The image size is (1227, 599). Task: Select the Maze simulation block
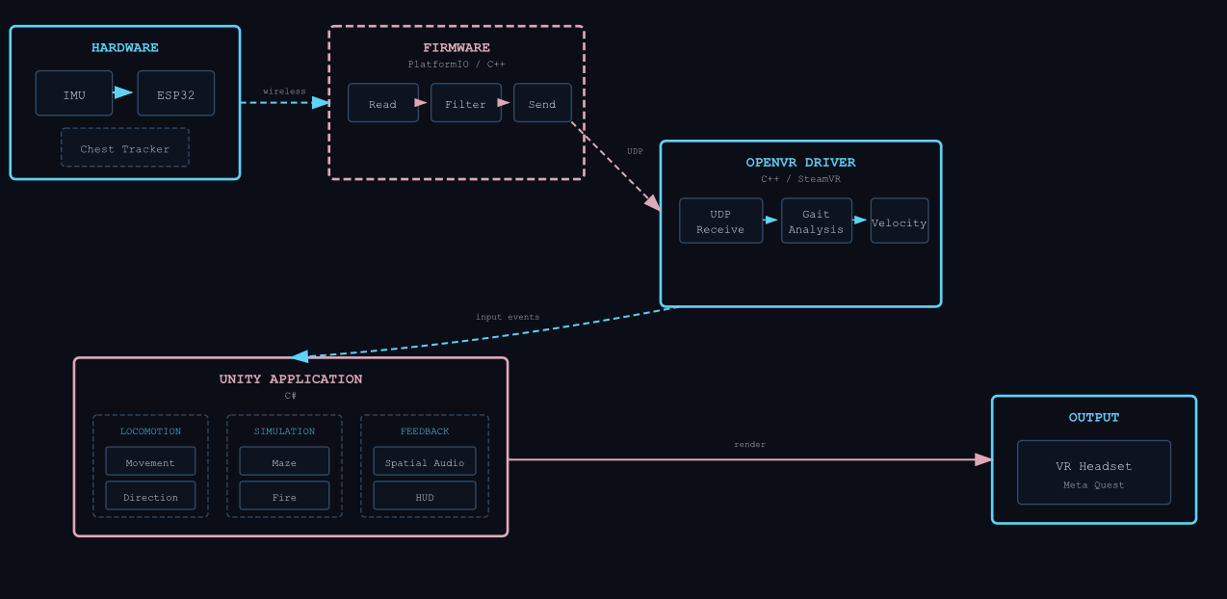coord(284,462)
